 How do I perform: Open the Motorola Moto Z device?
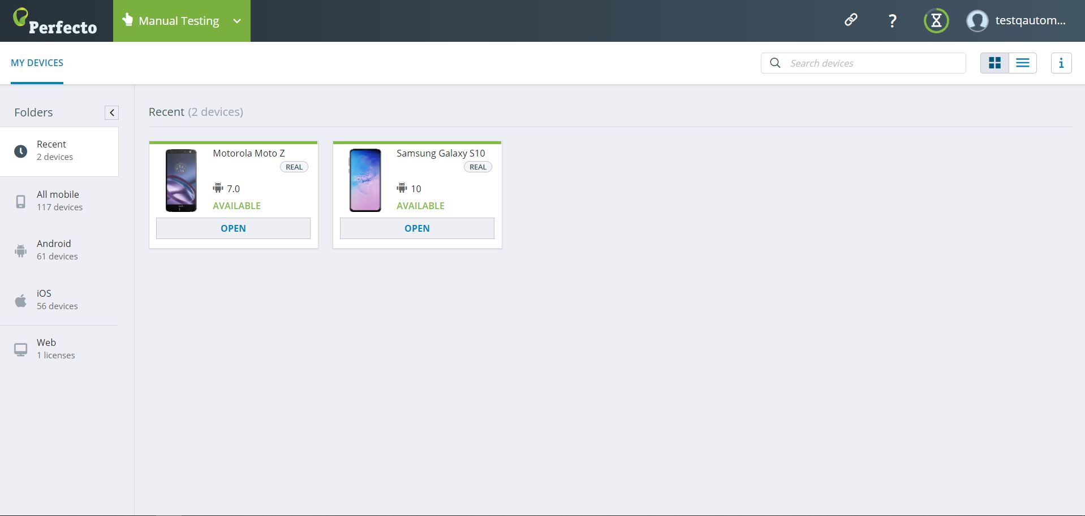coord(233,228)
